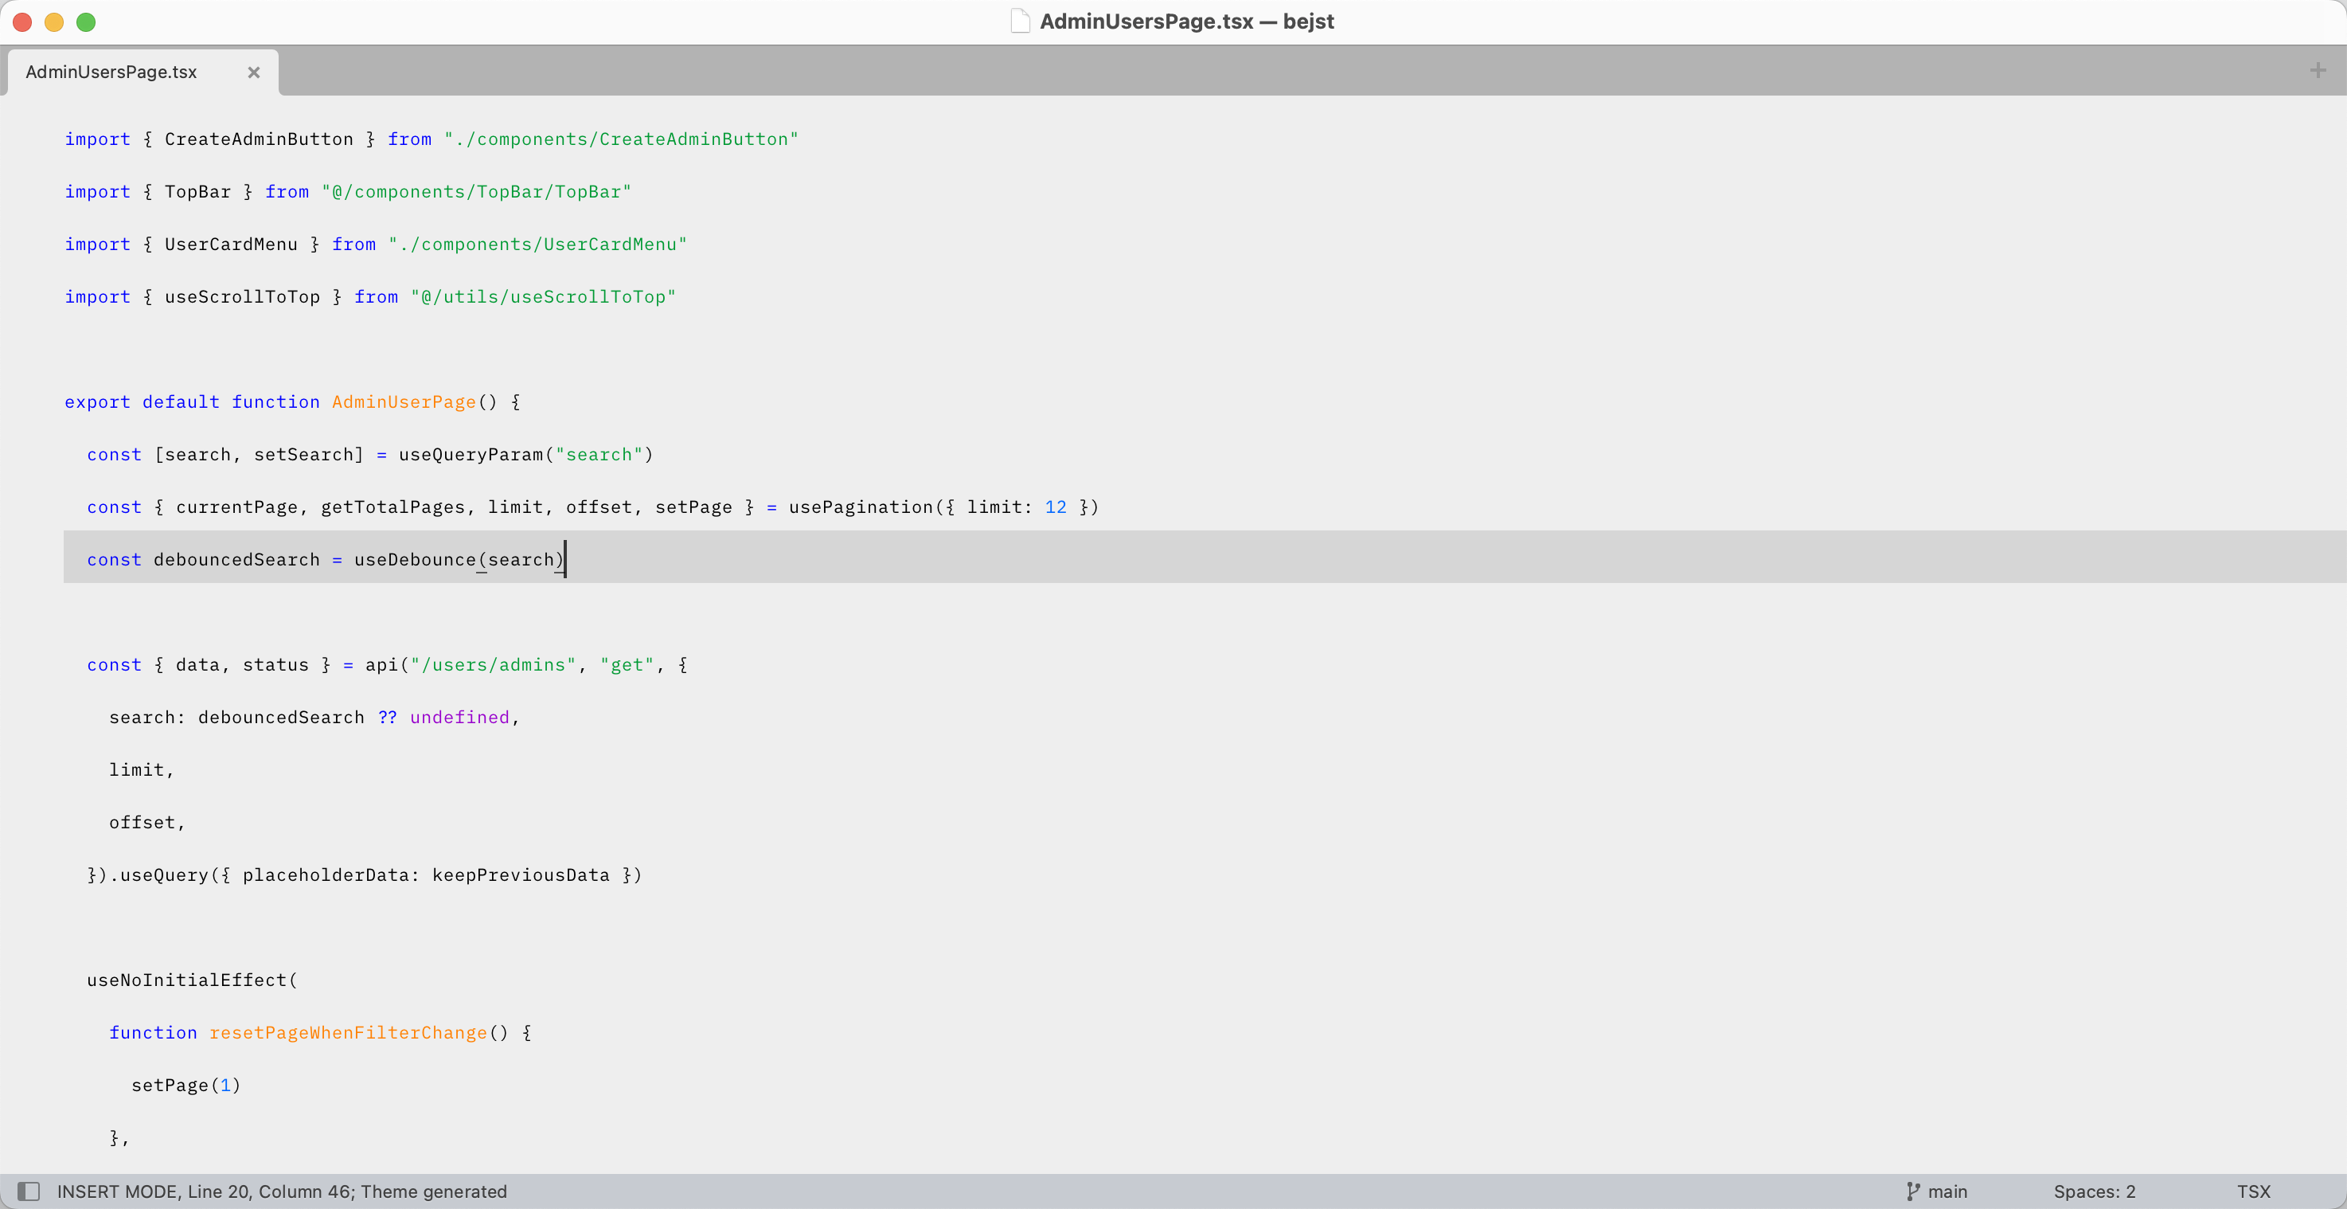This screenshot has width=2347, height=1209.
Task: Open a new tab with plus button
Action: tap(2318, 70)
